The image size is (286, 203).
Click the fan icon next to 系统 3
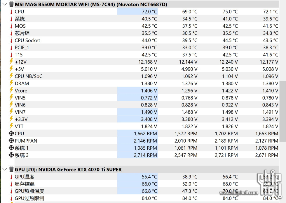click(11, 155)
